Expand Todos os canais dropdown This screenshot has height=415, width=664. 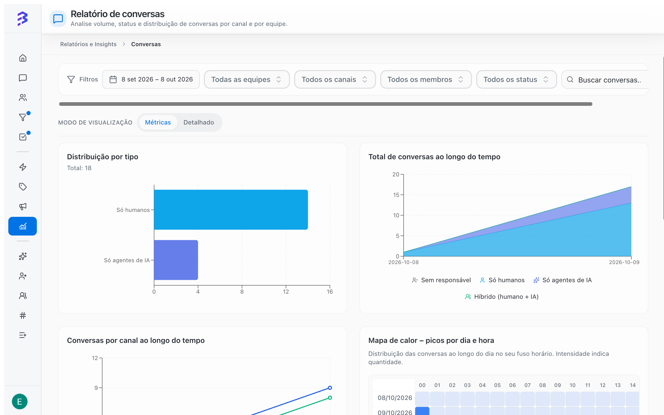335,80
